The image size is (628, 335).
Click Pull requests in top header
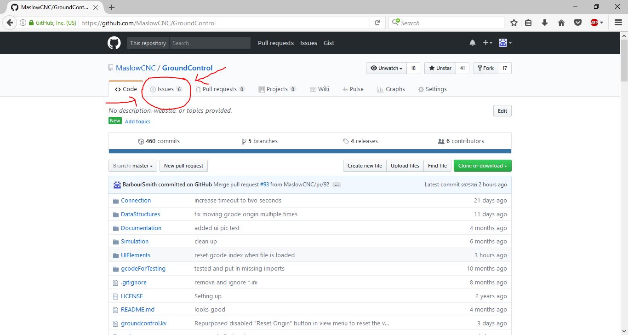(x=276, y=43)
